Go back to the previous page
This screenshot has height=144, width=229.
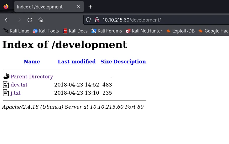[7, 20]
